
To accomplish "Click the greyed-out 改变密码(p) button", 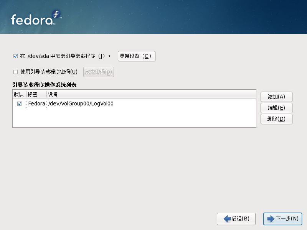I will coord(99,72).
